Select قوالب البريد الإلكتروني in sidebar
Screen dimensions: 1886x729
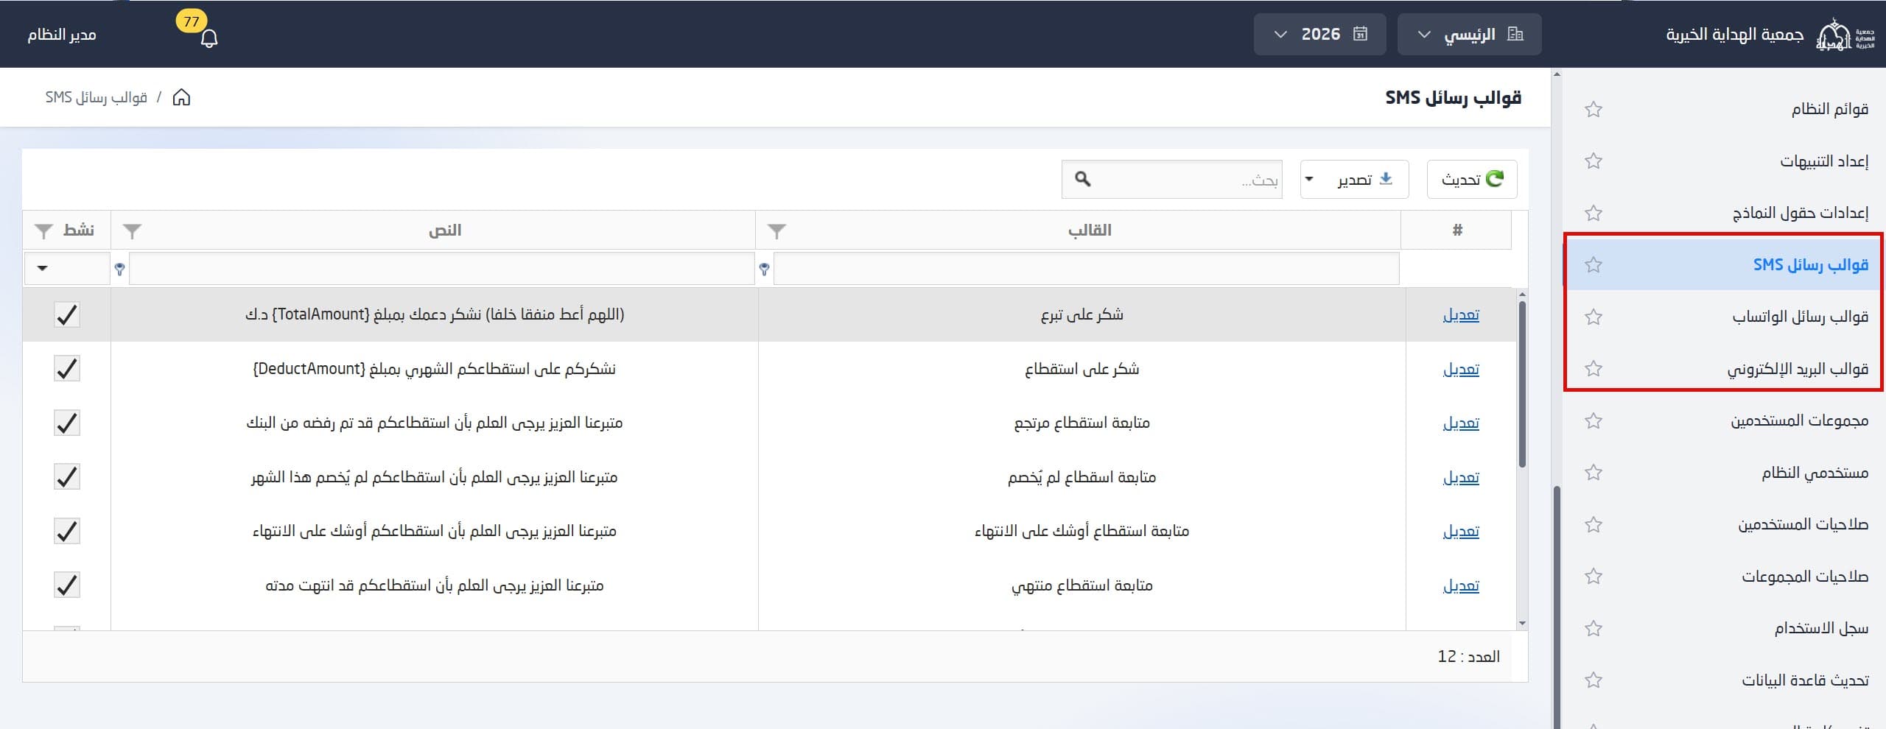point(1798,368)
